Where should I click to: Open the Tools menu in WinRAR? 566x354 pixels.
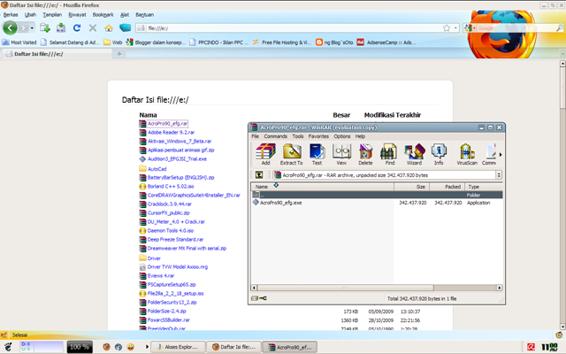point(297,136)
